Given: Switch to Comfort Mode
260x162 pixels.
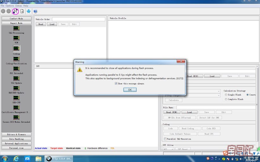Looking at the screenshot, I should [16, 19].
